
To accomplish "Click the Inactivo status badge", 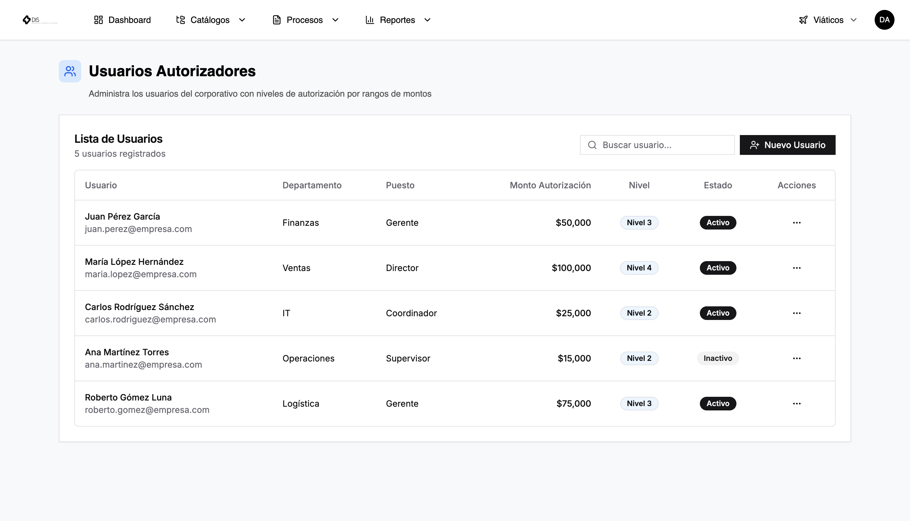I will click(x=718, y=358).
